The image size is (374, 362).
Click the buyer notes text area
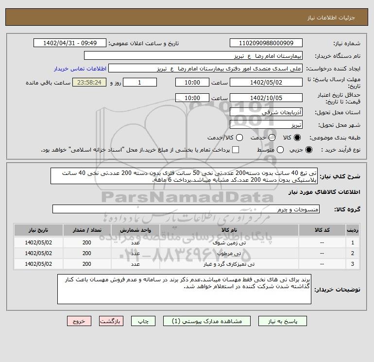[184, 289]
